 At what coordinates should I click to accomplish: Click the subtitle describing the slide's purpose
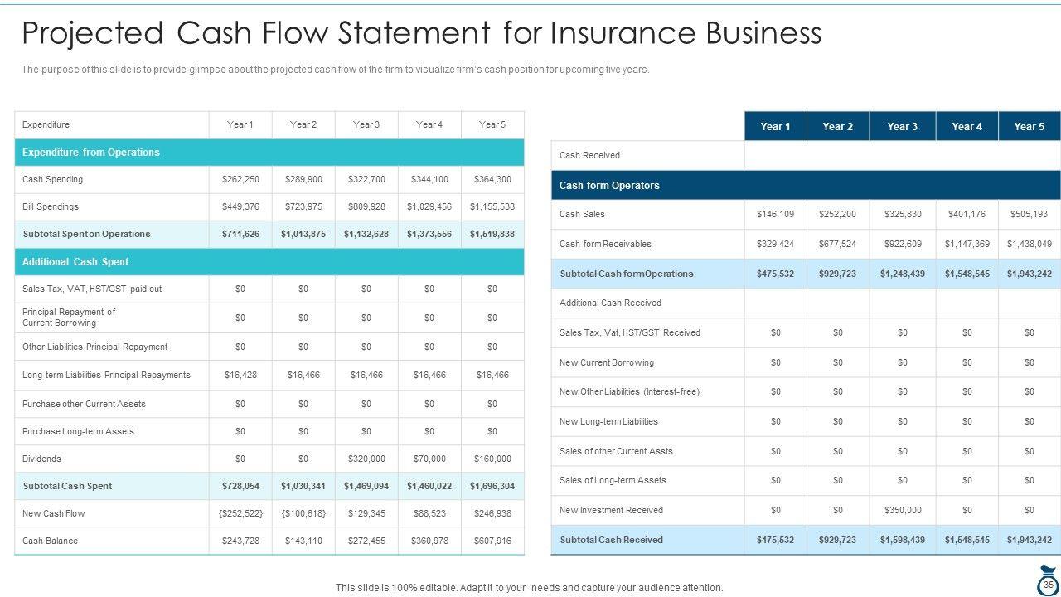click(x=335, y=70)
